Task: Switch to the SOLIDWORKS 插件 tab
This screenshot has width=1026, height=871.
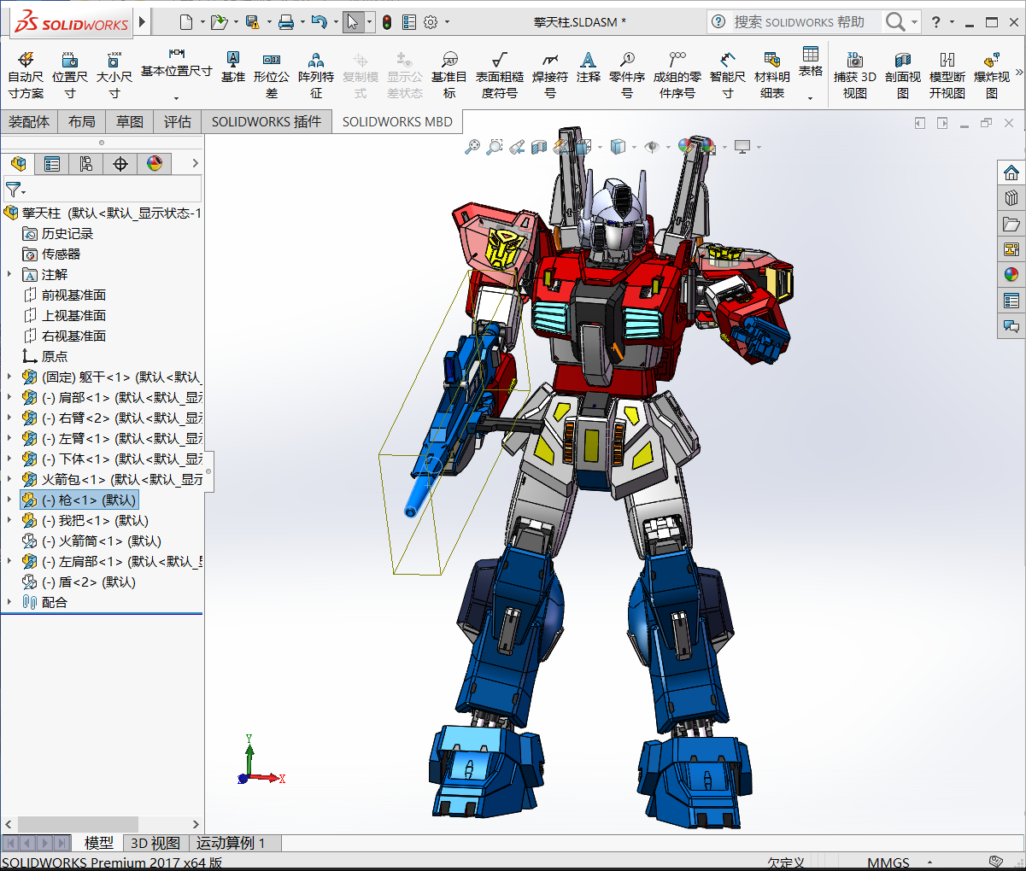Action: [267, 122]
